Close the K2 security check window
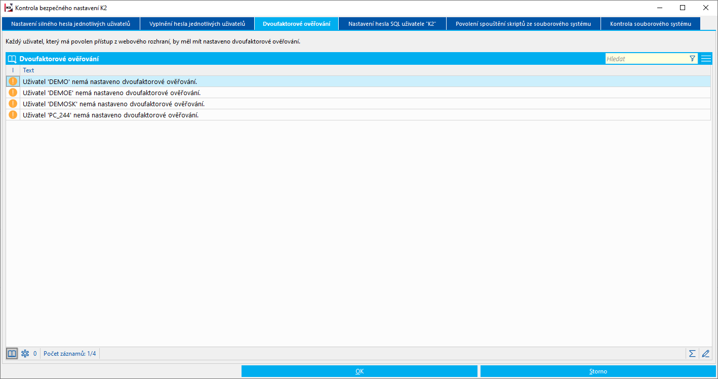The width and height of the screenshot is (718, 379). [706, 8]
